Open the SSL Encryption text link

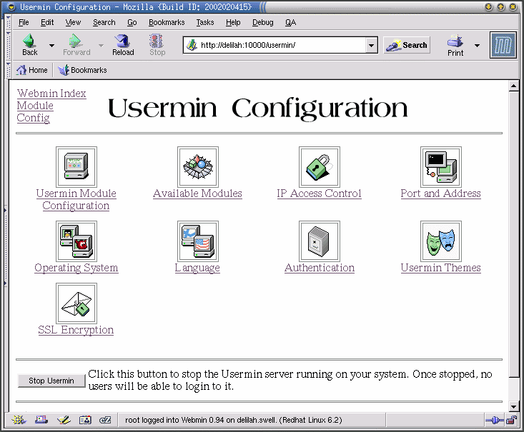(x=76, y=330)
